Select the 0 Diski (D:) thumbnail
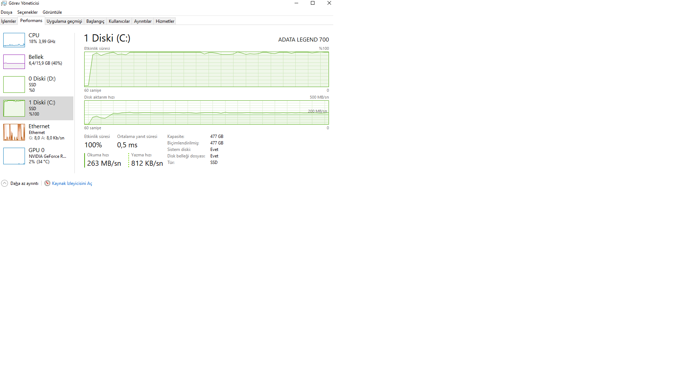This screenshot has width=694, height=390. 14,84
